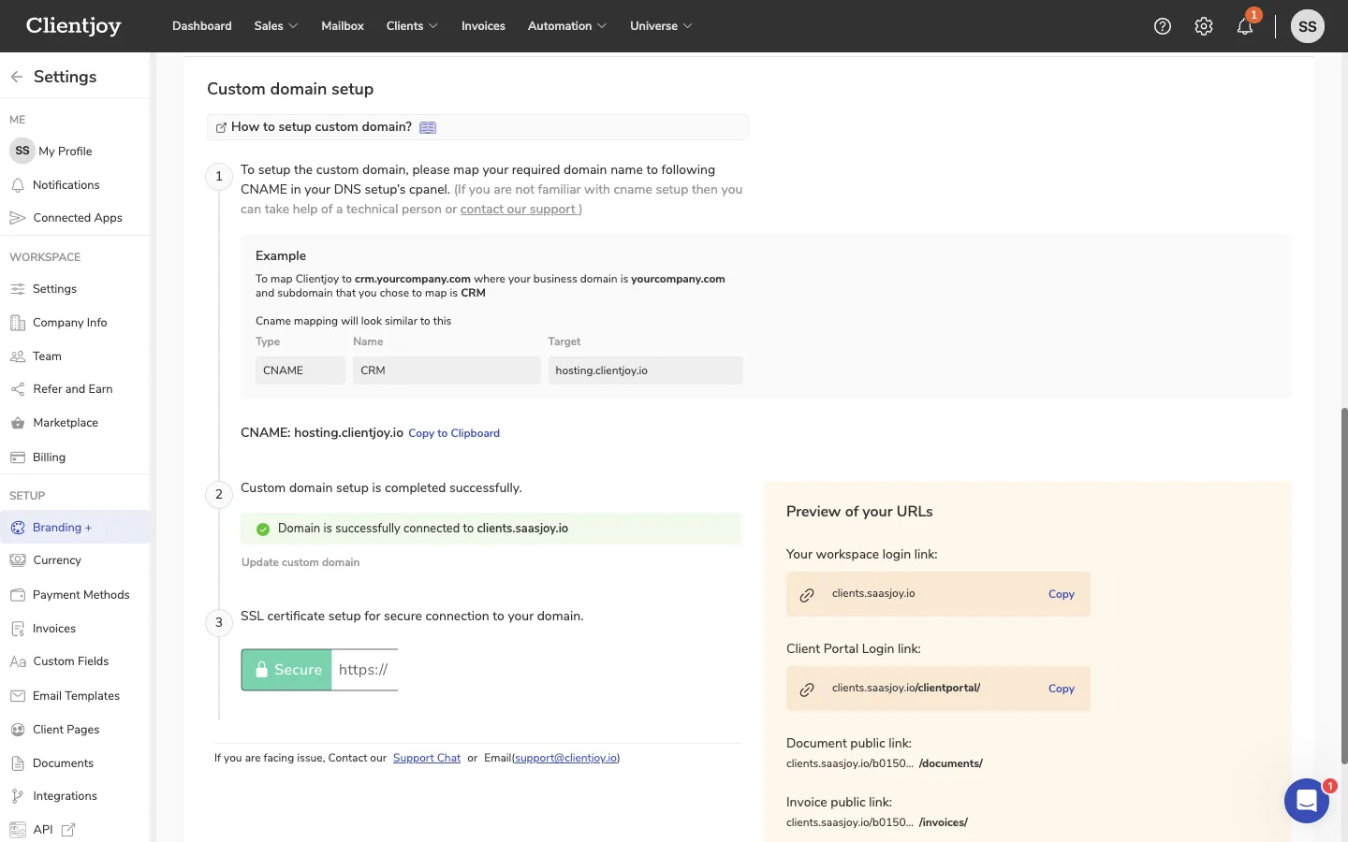
Task: Expand the Sales dropdown menu
Action: pyautogui.click(x=276, y=26)
